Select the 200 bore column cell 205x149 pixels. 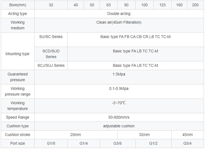point(195,5)
